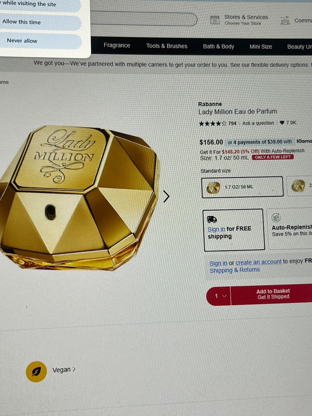Image resolution: width=312 pixels, height=416 pixels.
Task: Show next product image with arrow
Action: [166, 196]
